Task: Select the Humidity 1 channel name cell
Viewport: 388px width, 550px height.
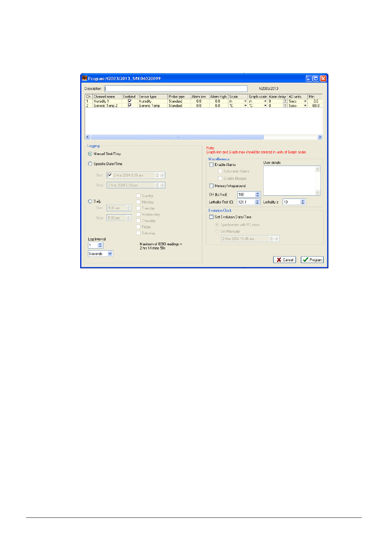Action: click(x=107, y=101)
